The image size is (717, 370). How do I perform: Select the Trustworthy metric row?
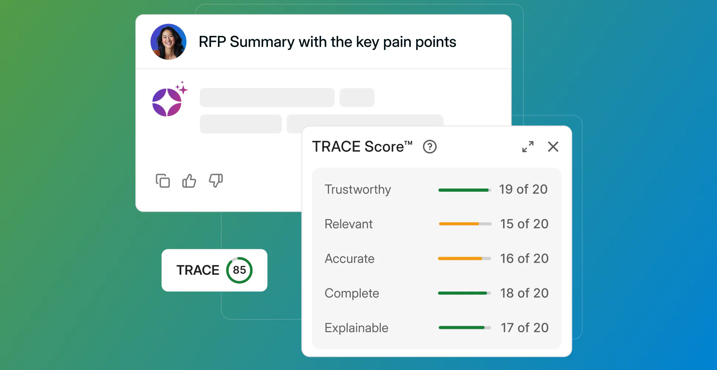pyautogui.click(x=357, y=189)
